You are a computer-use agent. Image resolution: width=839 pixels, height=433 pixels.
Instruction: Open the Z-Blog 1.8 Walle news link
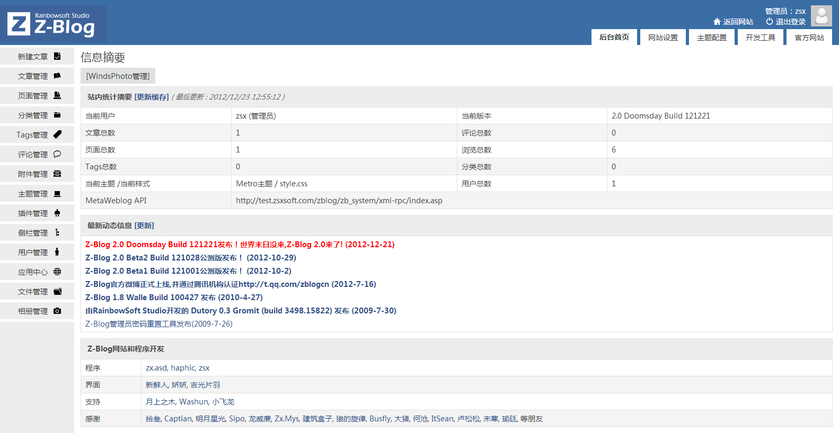[x=174, y=297]
